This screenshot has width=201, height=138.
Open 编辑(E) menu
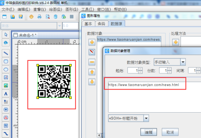24,9
